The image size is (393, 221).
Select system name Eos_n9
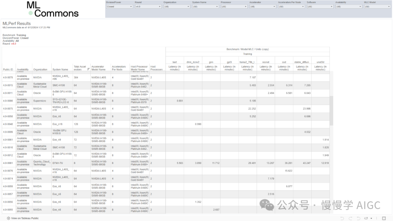tap(57, 140)
